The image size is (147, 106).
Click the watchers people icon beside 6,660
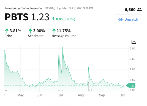(139, 9)
